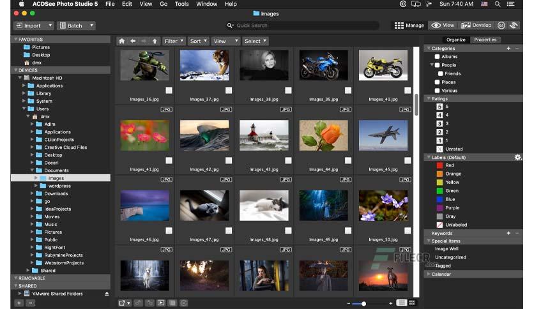The width and height of the screenshot is (534, 309).
Task: Open the toolbar View dropdown
Action: pos(225,41)
